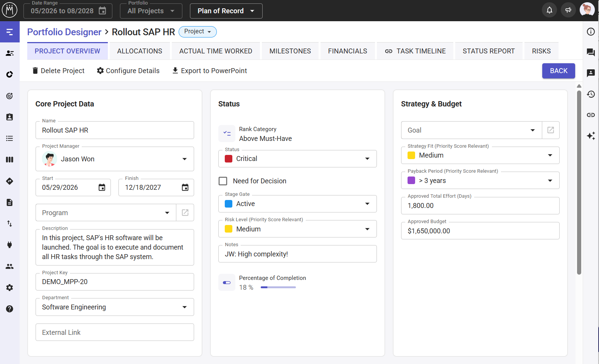Click the Meisterplan logo icon
Screen dimensions: 599x364
(10, 10)
